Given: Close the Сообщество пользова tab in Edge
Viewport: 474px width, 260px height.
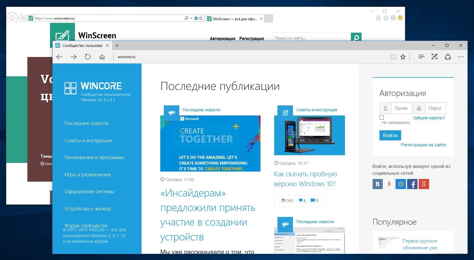Looking at the screenshot, I should tap(107, 45).
